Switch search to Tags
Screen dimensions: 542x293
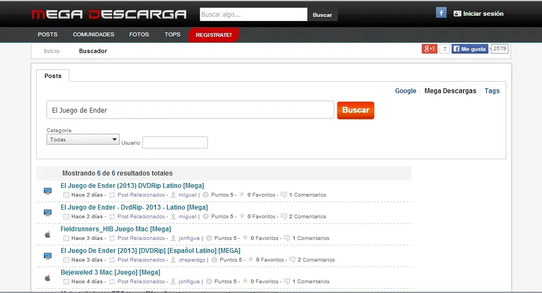tap(492, 90)
